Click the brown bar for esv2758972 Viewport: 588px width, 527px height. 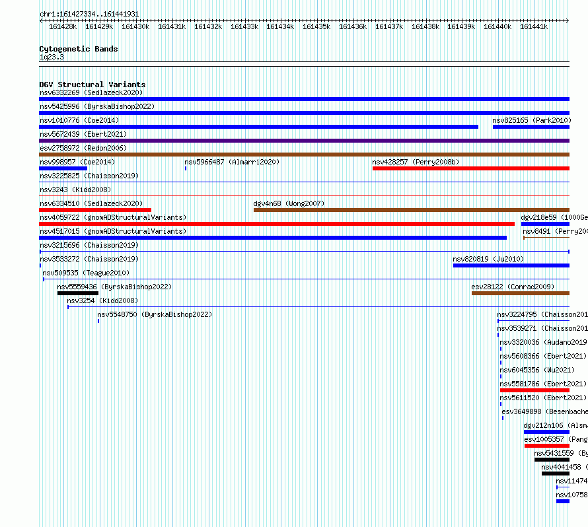[x=304, y=155]
